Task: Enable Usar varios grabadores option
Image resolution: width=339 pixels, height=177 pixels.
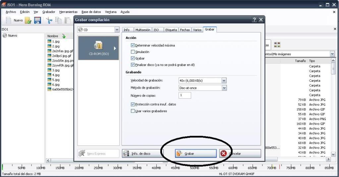Action: tap(133, 111)
